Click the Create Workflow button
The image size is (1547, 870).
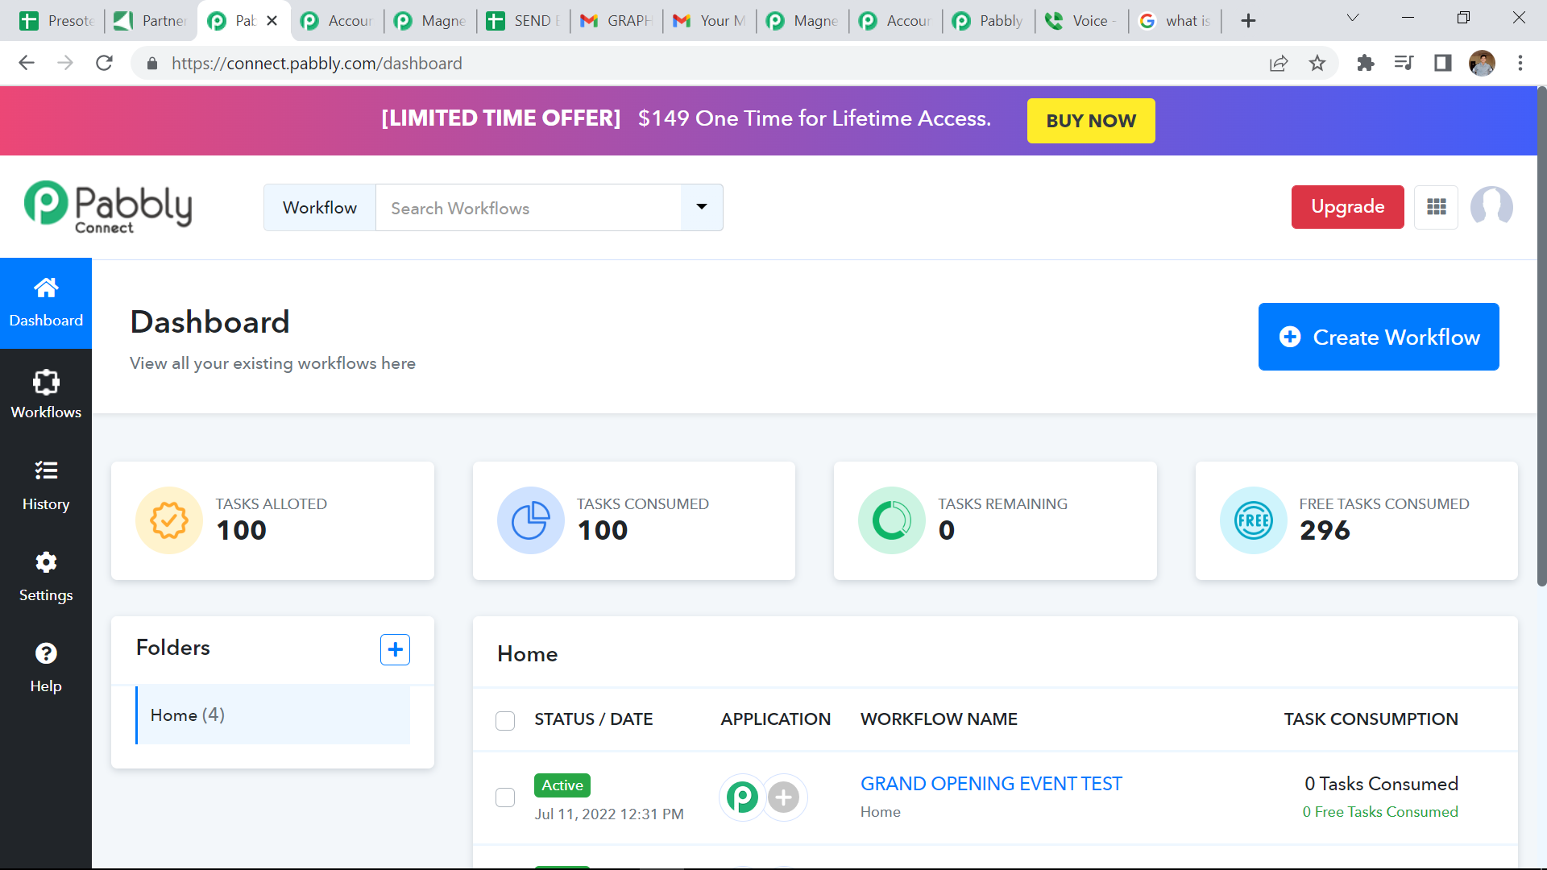(x=1379, y=337)
